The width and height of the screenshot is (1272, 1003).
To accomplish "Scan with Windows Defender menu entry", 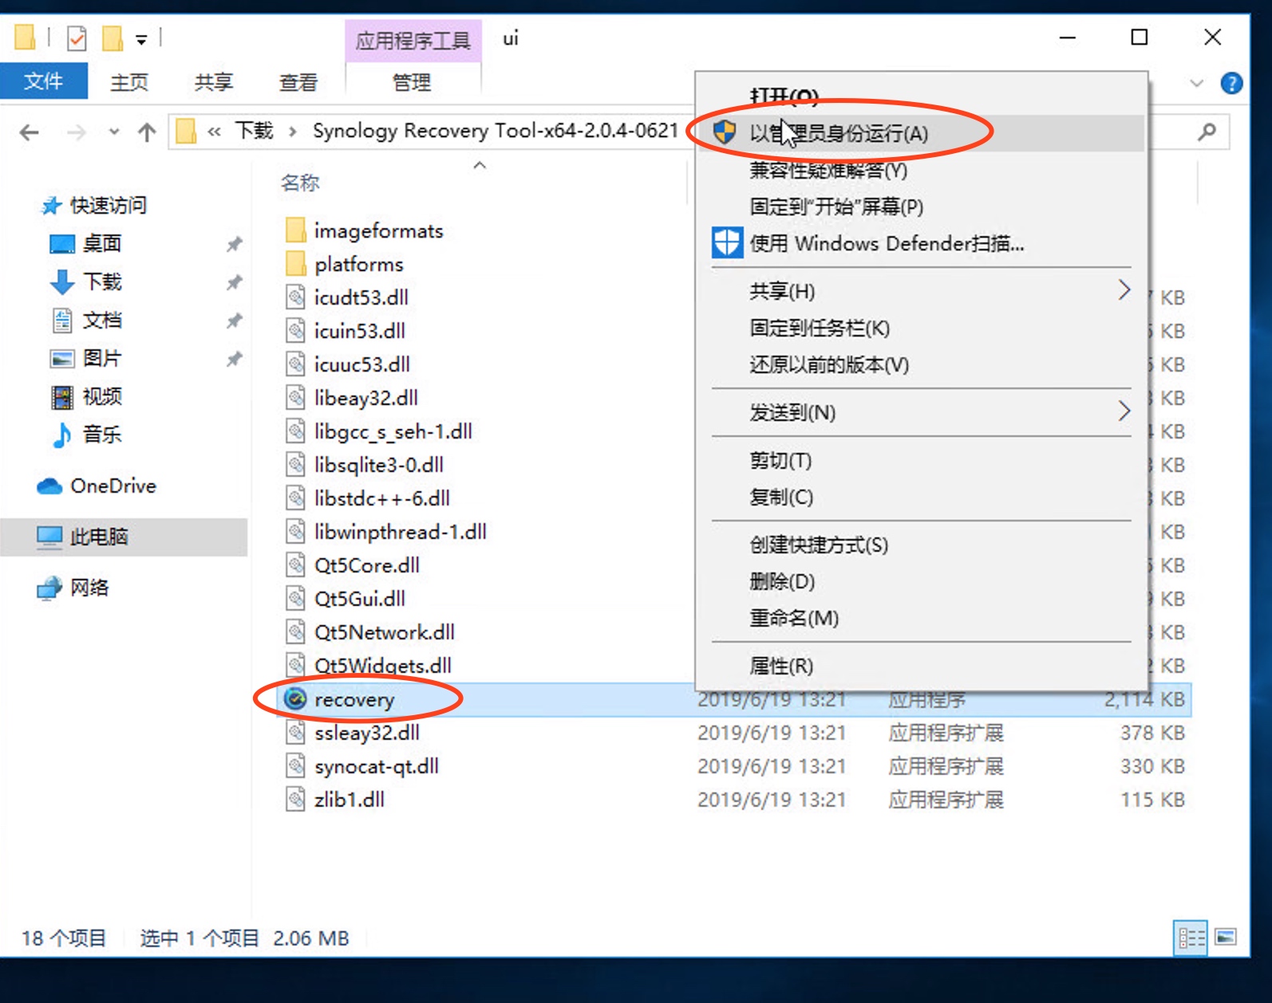I will [x=921, y=243].
